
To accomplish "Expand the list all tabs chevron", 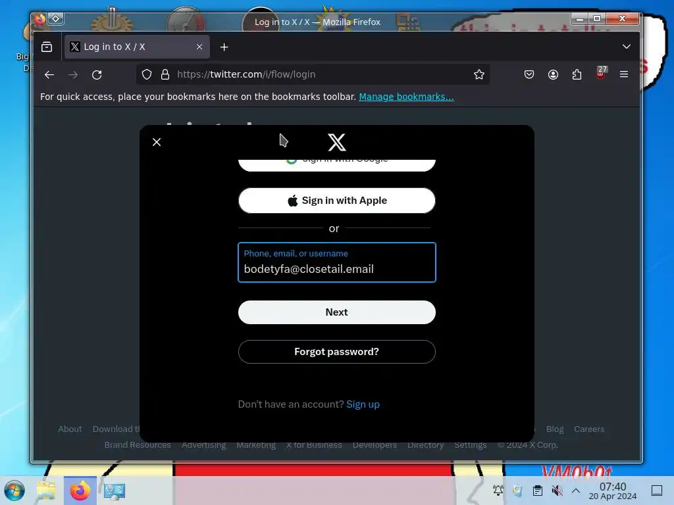I will coord(627,47).
